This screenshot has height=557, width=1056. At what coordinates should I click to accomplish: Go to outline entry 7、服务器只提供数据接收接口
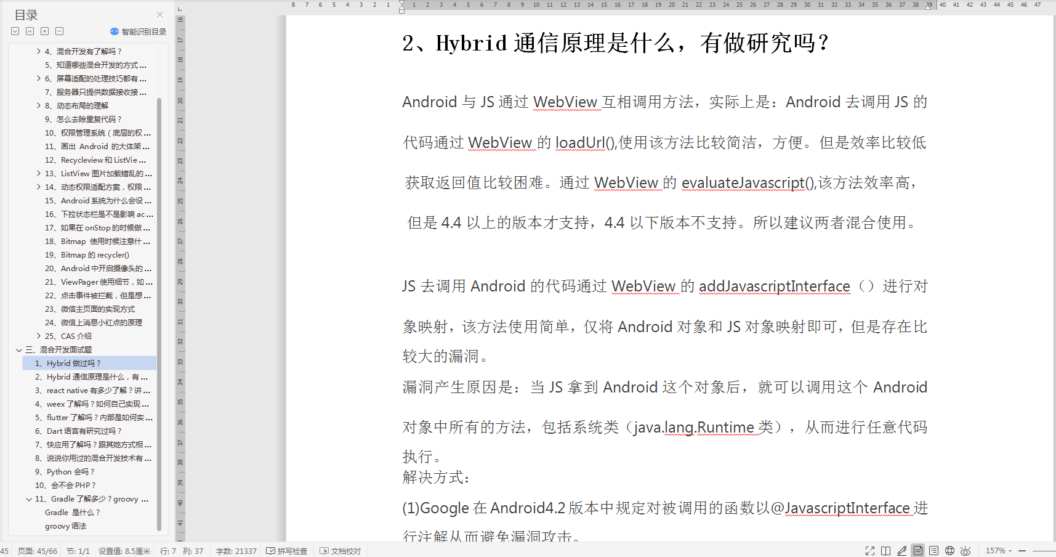95,92
